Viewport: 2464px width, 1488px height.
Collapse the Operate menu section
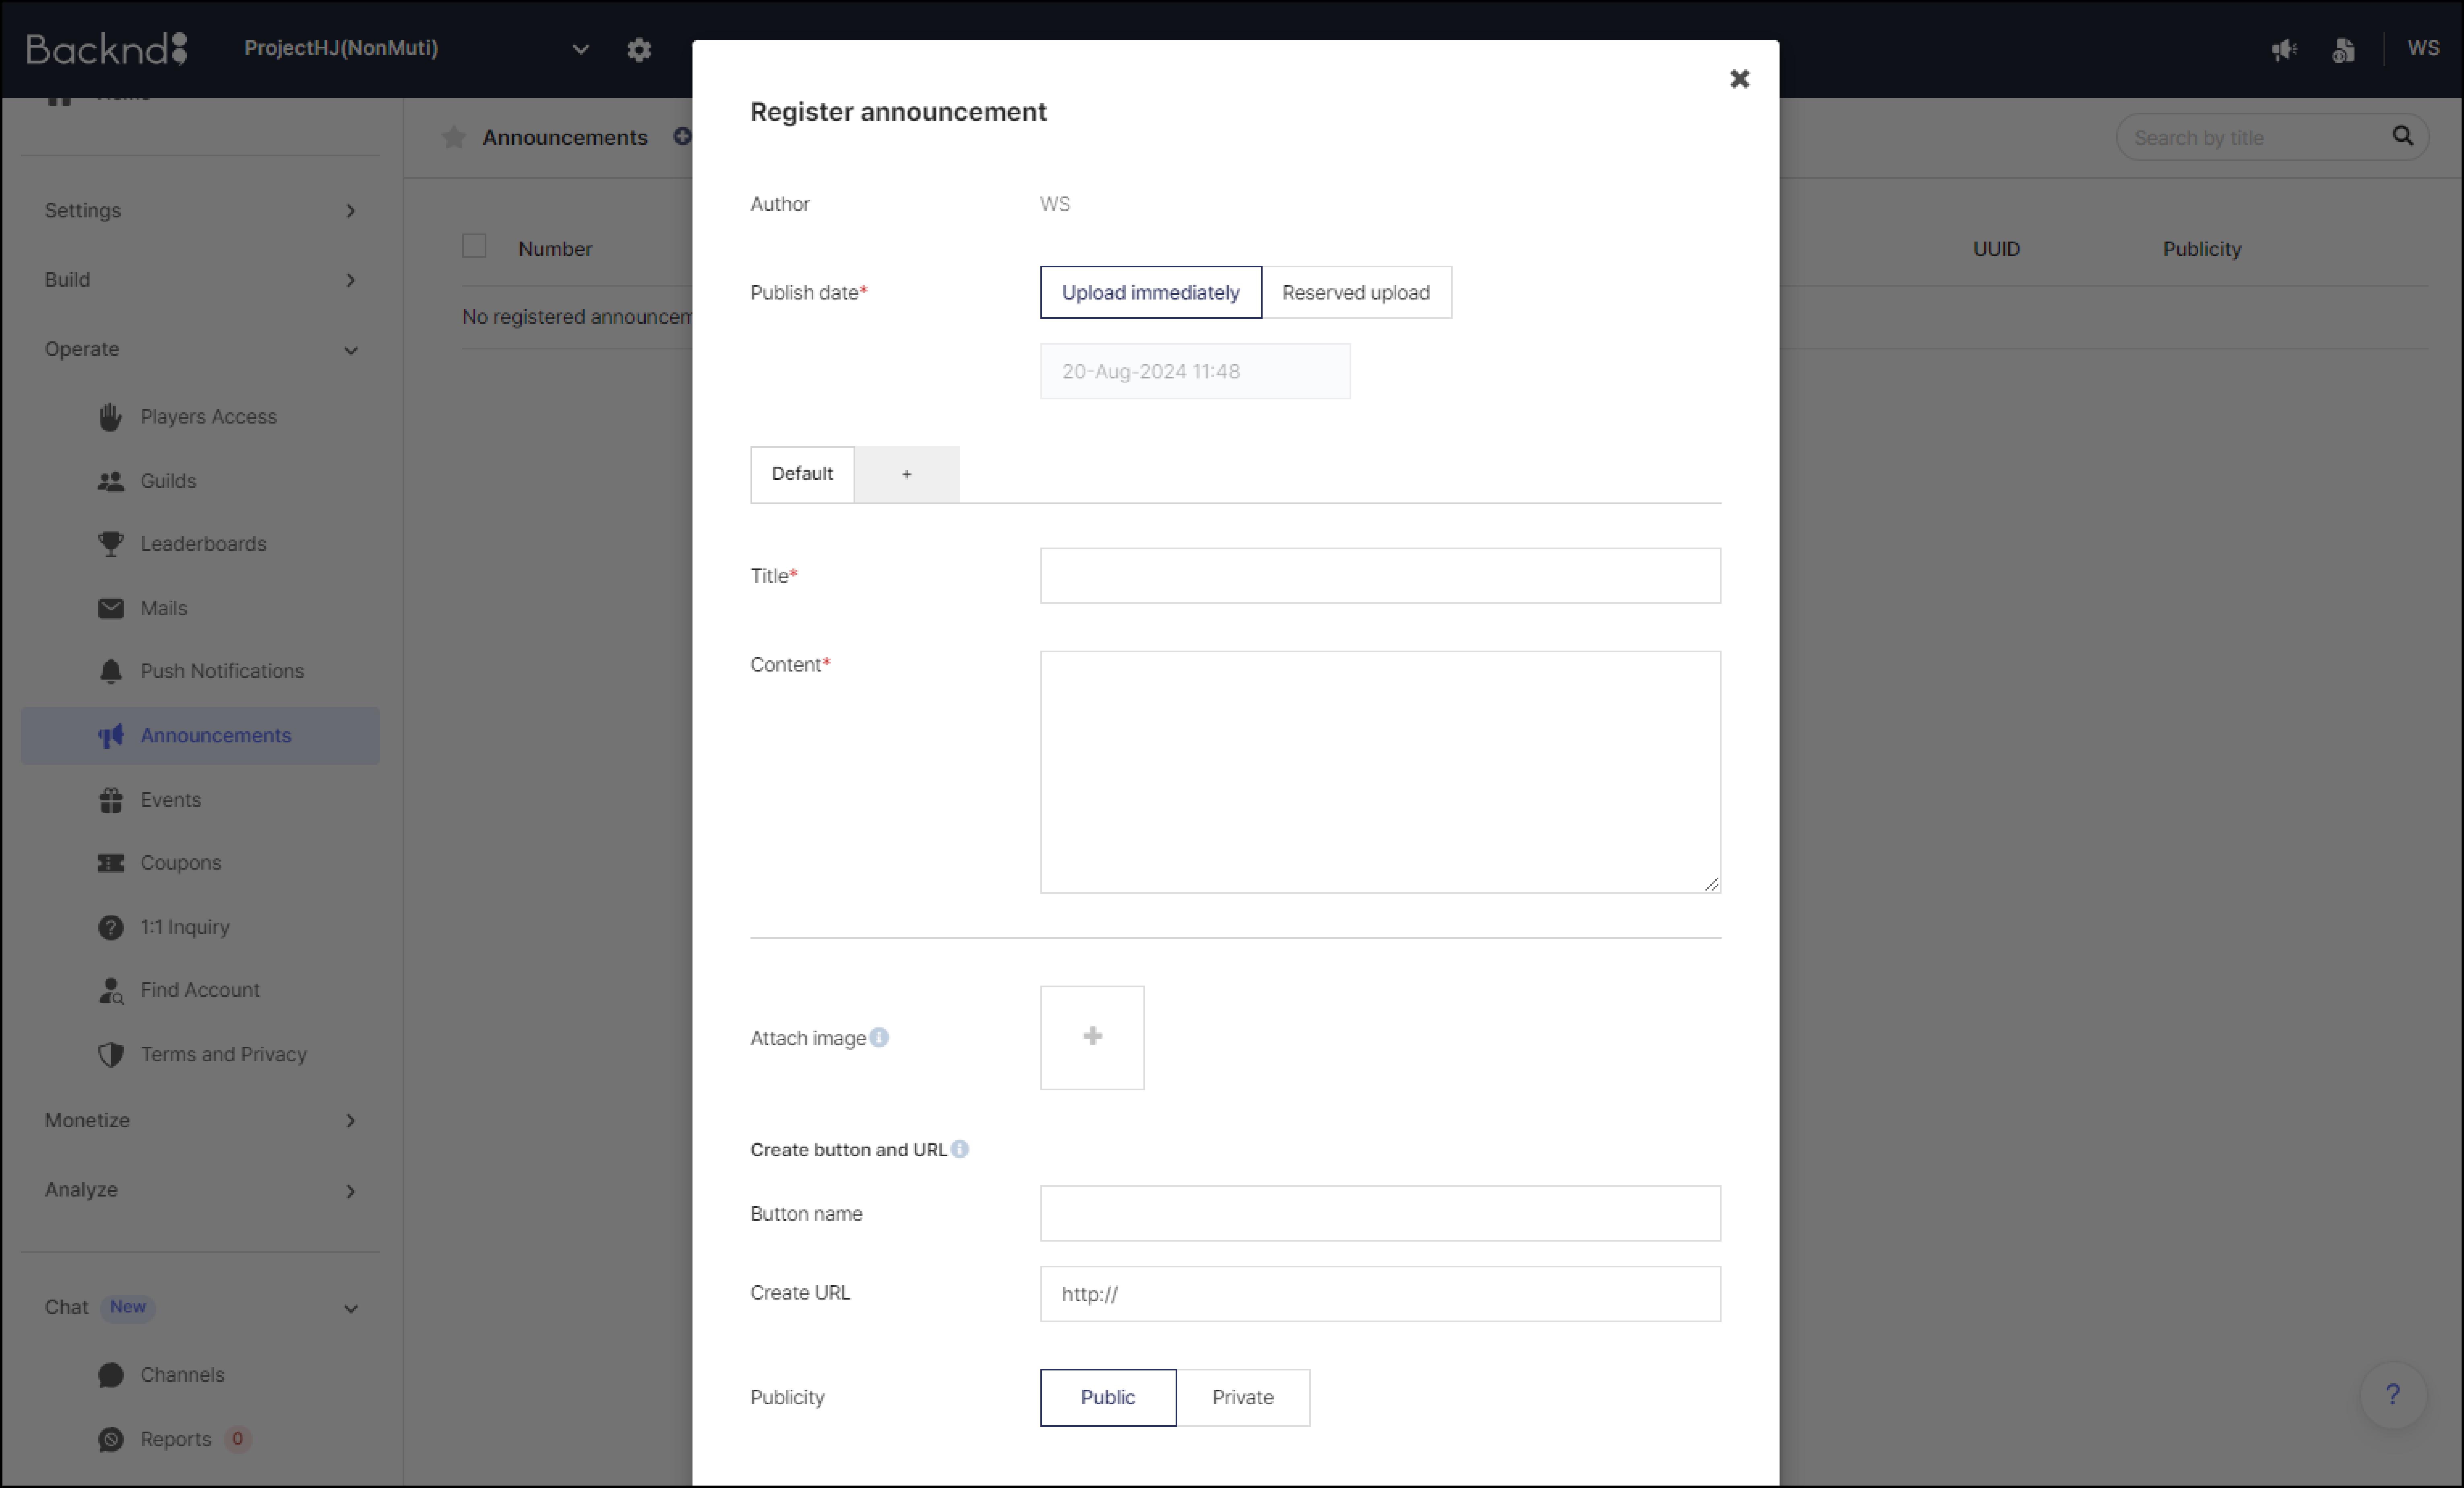click(200, 349)
